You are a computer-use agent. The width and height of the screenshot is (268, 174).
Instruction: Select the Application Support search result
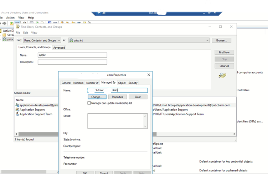click(32, 109)
